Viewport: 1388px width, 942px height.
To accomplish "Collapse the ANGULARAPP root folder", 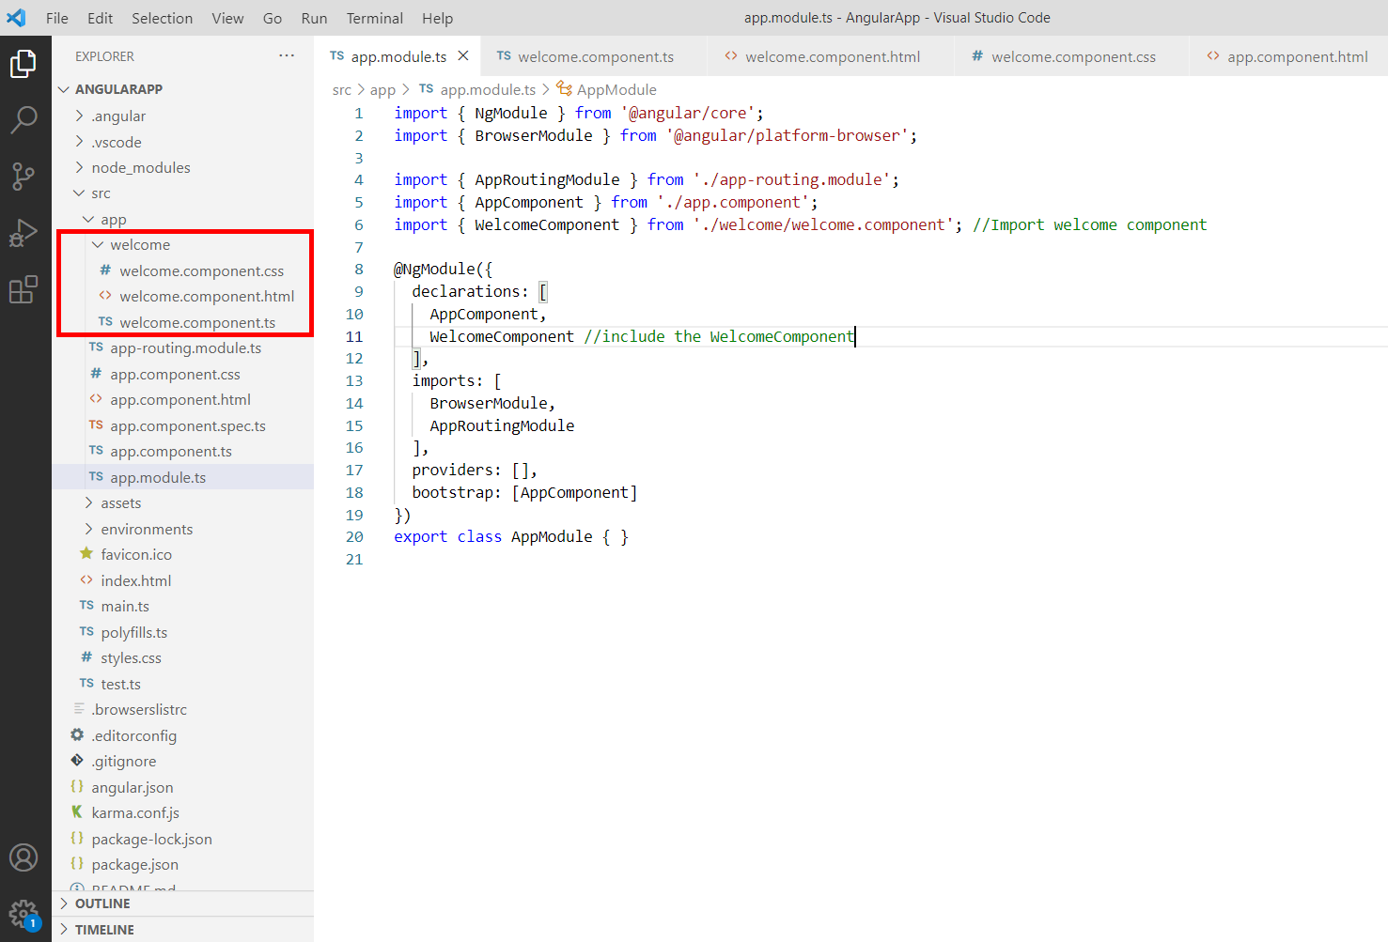I will pyautogui.click(x=64, y=89).
